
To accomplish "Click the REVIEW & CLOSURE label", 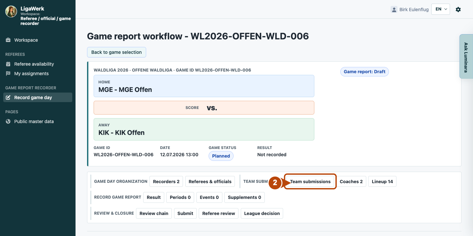I will coord(114,213).
